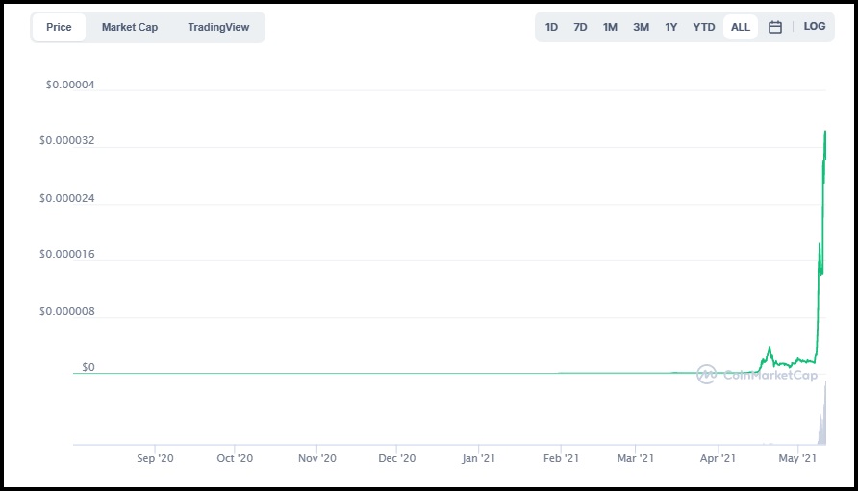Set chart range to YTD

pyautogui.click(x=704, y=27)
